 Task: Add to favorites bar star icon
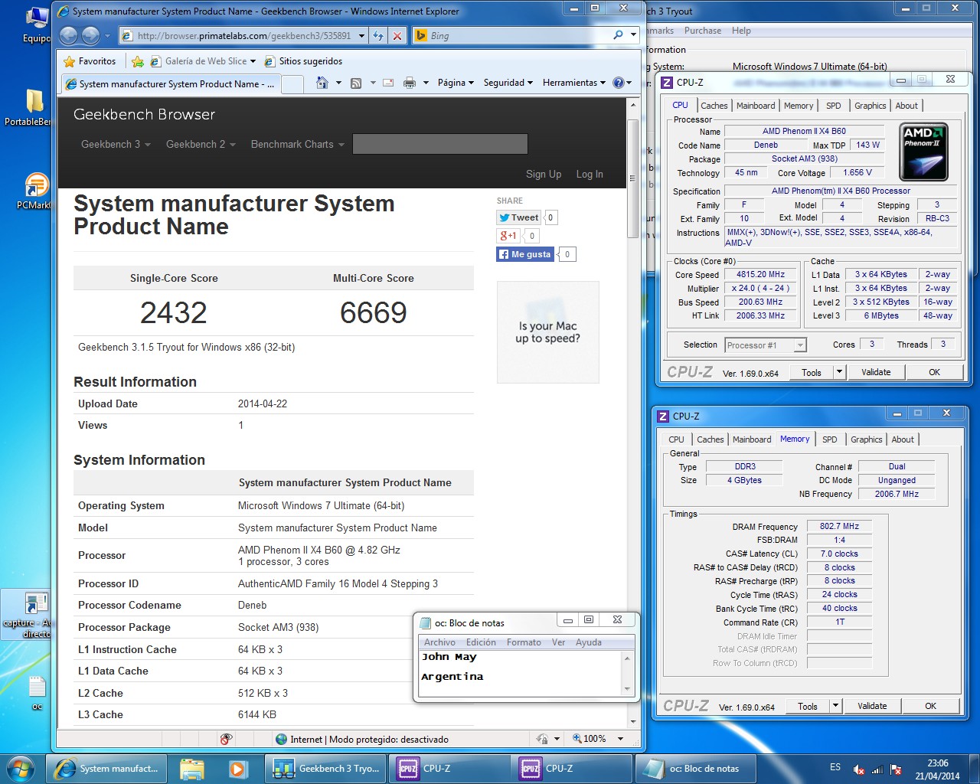138,61
